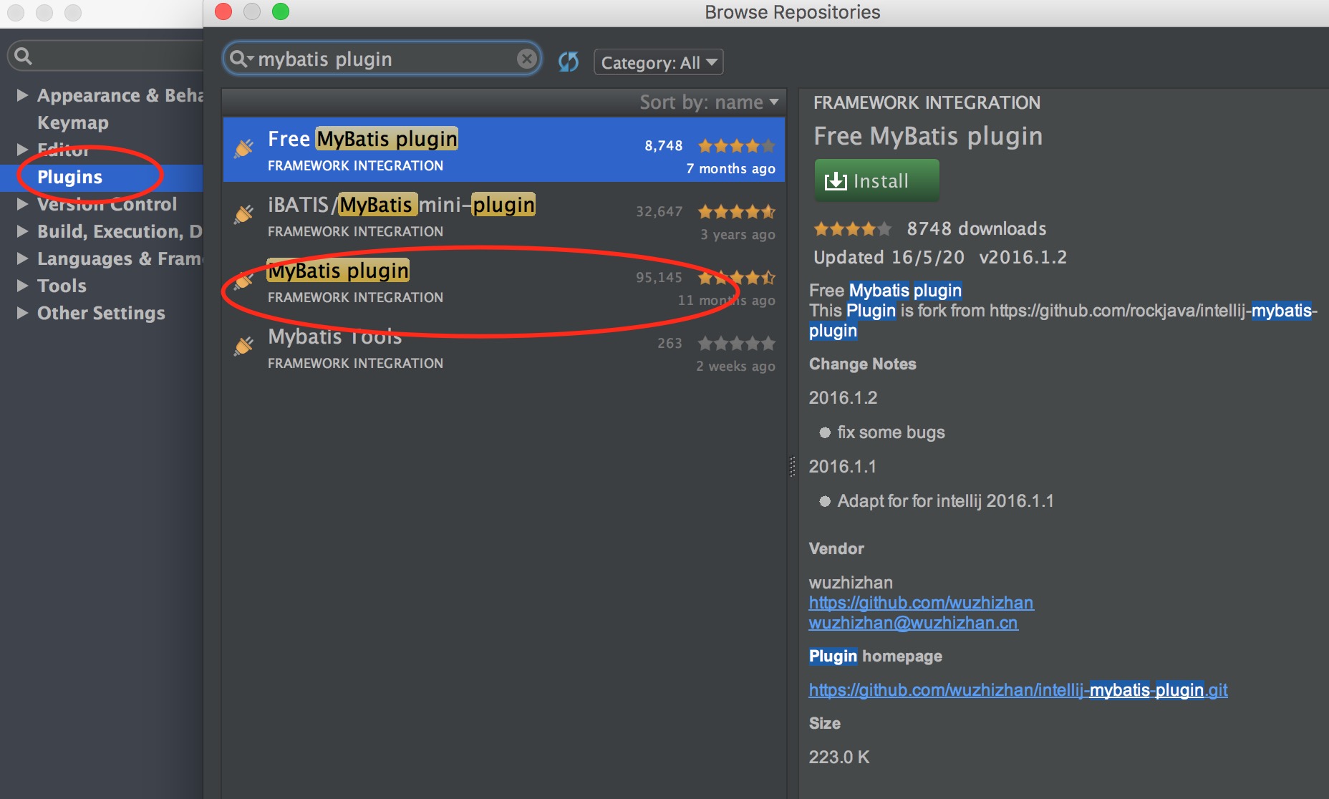
Task: Click star rating of iBATIS/MyBatis mini-plugin row
Action: pos(737,212)
